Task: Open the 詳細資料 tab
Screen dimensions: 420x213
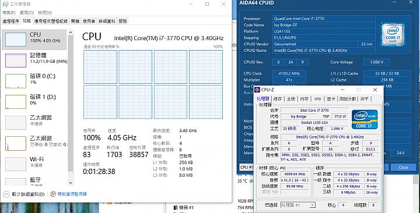Action: click(107, 21)
